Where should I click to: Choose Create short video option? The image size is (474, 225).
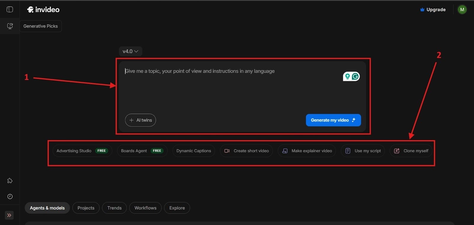pos(246,151)
